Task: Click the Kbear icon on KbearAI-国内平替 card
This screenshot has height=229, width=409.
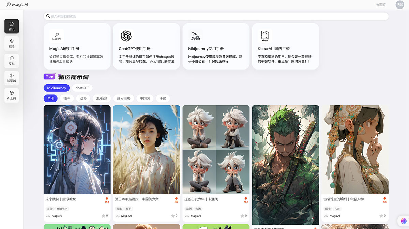Action: pyautogui.click(x=265, y=36)
